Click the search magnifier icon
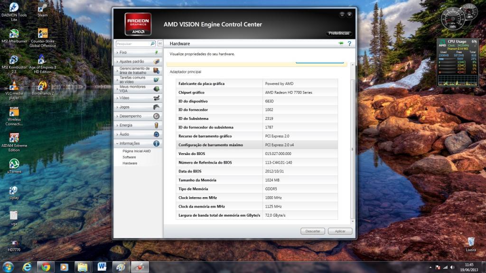Screen dimensions: 486x273 [152, 44]
